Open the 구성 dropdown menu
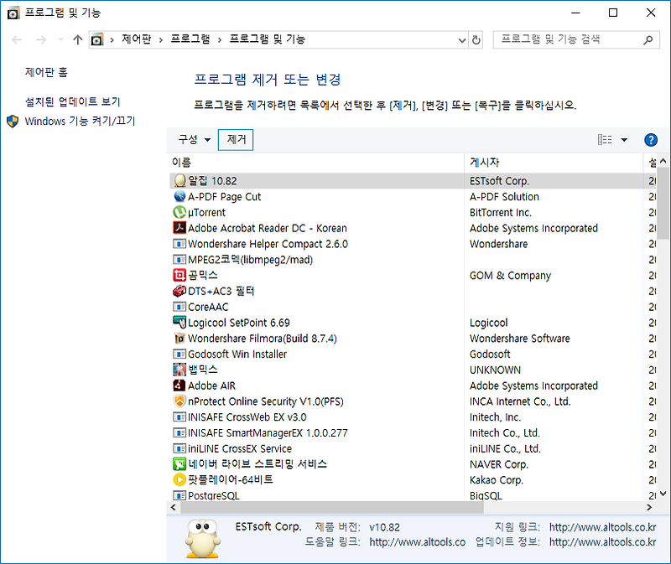This screenshot has width=671, height=564. [x=195, y=140]
